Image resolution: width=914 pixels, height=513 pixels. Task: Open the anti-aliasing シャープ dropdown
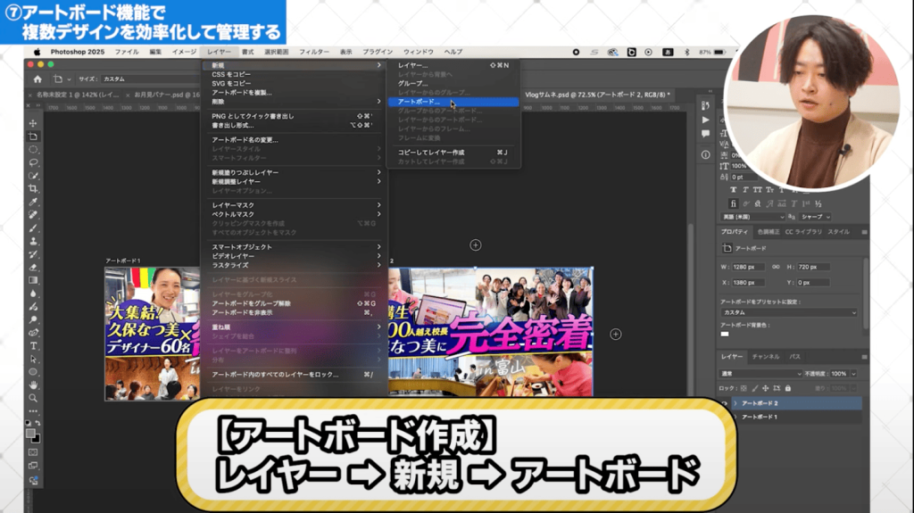coord(816,217)
